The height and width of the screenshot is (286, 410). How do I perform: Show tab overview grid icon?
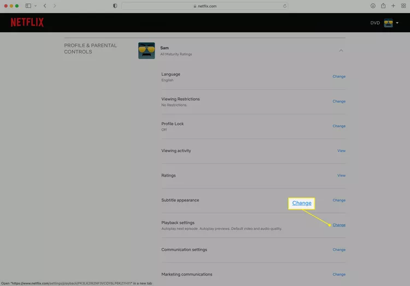point(403,5)
